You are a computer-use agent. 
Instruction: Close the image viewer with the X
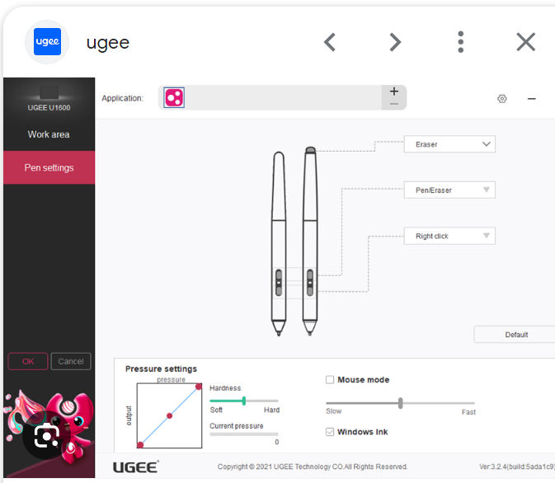click(525, 42)
